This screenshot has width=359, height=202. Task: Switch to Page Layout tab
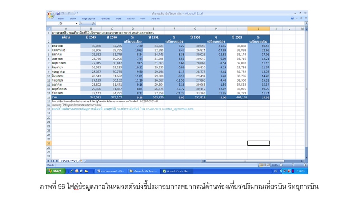pyautogui.click(x=88, y=19)
